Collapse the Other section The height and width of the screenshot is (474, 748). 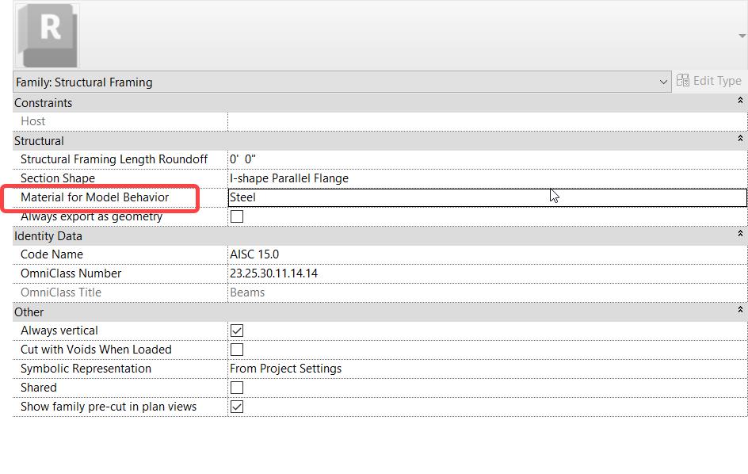[740, 312]
